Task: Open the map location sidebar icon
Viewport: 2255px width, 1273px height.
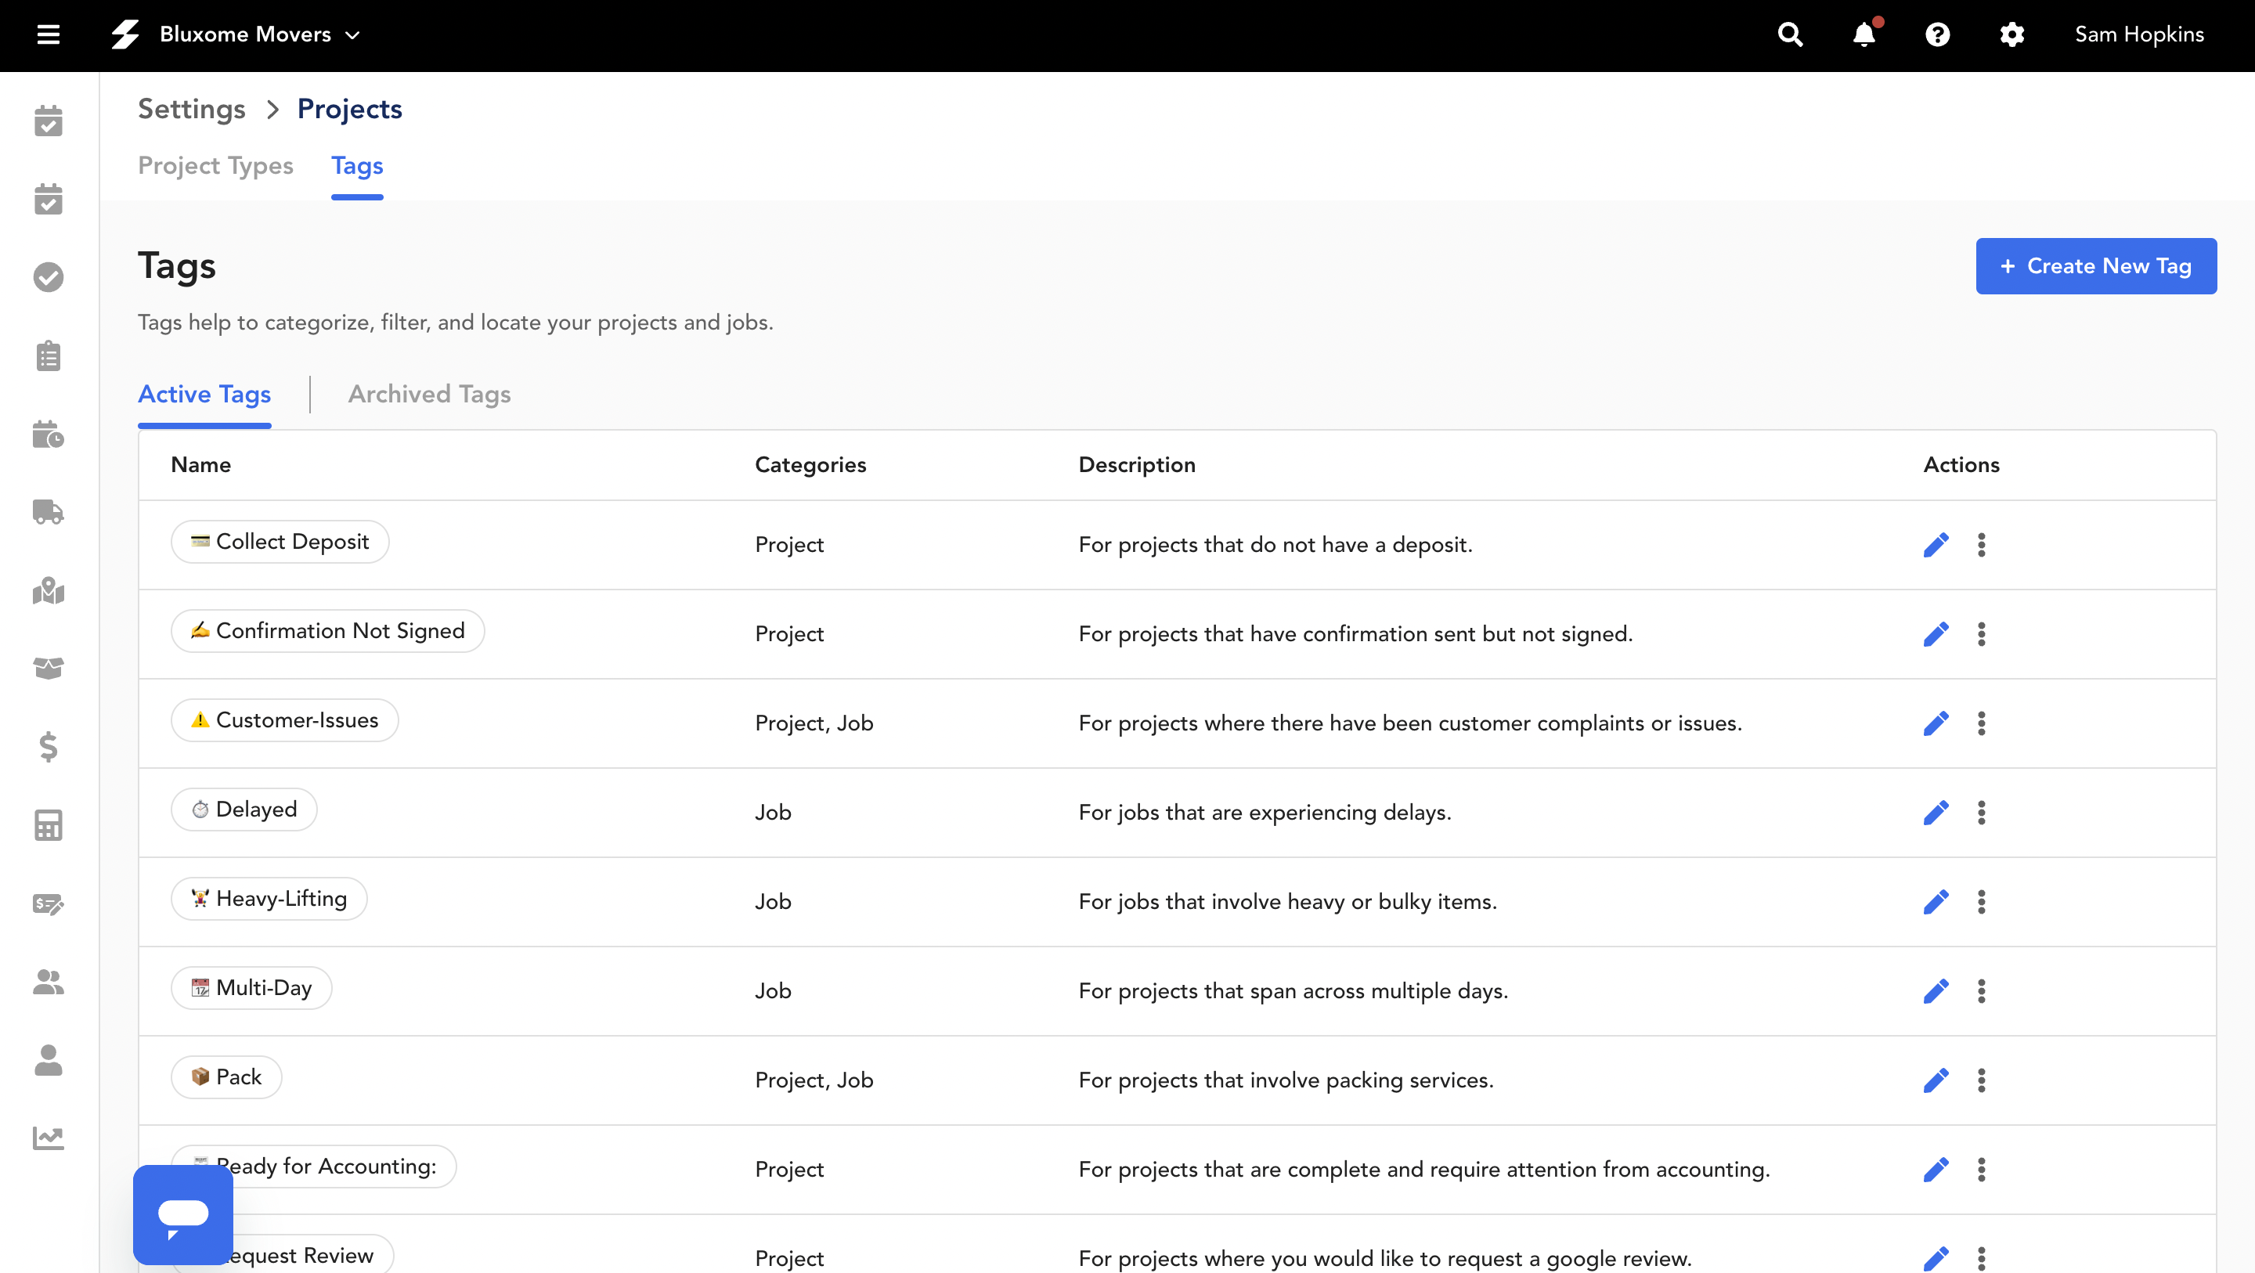Action: pos(48,590)
